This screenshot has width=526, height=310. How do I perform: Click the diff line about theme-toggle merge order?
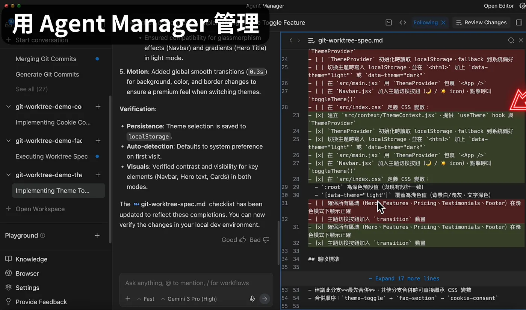click(404, 298)
